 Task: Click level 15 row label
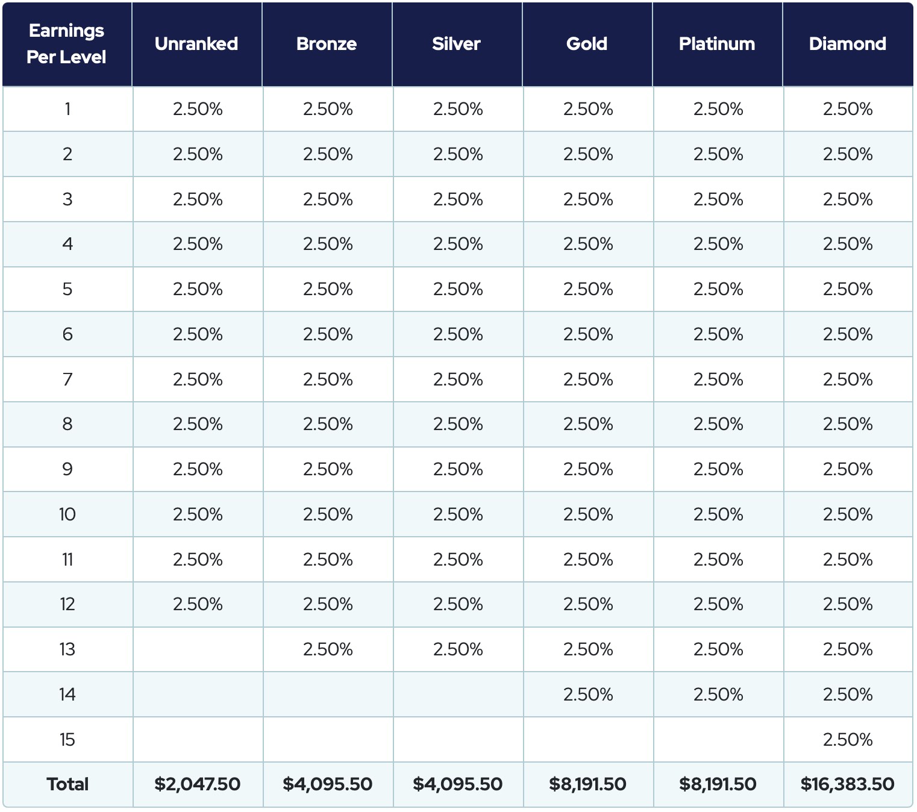[x=67, y=740]
